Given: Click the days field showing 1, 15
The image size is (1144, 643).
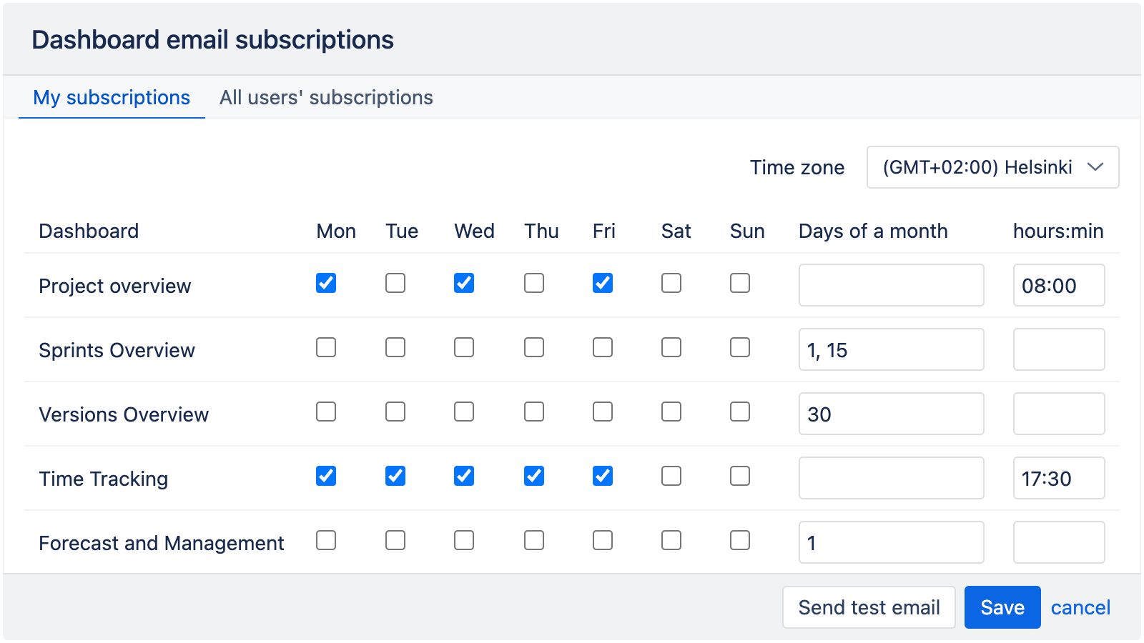Looking at the screenshot, I should tap(891, 349).
